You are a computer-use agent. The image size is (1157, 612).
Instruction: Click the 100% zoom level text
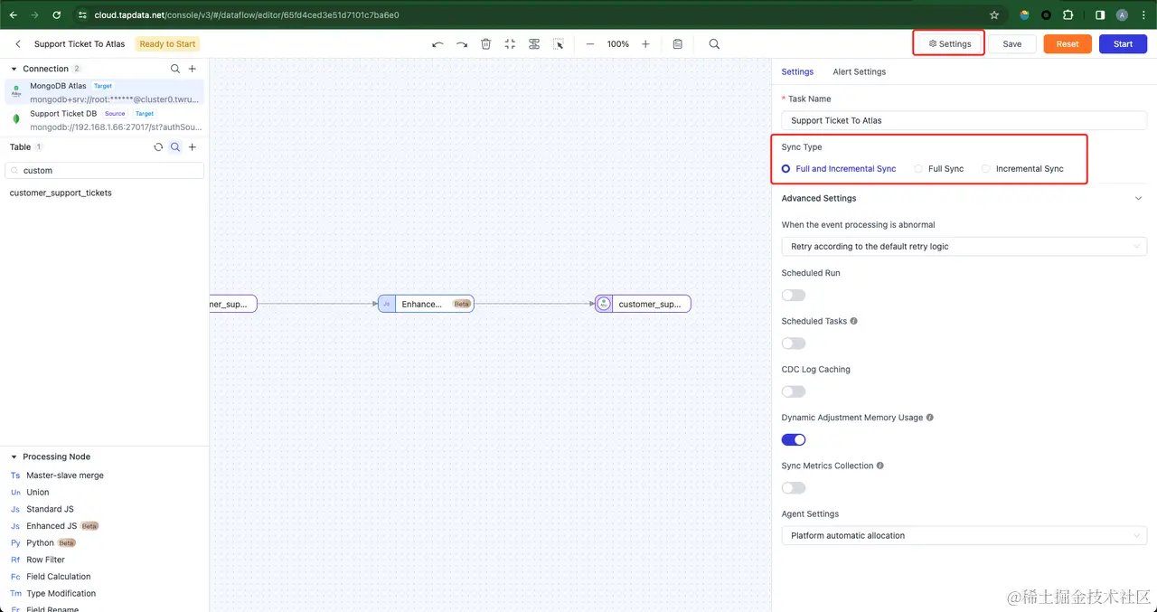pos(618,43)
